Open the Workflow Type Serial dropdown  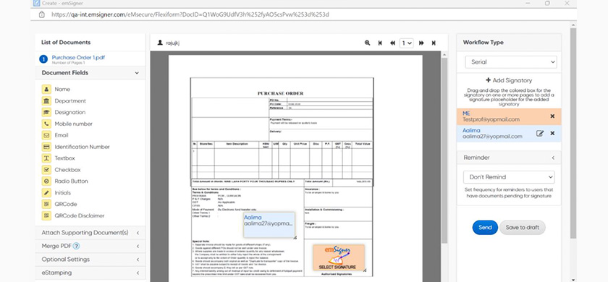[511, 62]
